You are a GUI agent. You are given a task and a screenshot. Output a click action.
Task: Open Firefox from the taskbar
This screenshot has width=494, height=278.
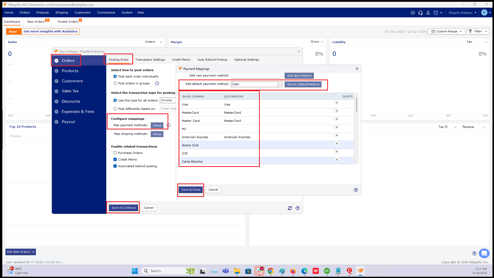[293, 271]
